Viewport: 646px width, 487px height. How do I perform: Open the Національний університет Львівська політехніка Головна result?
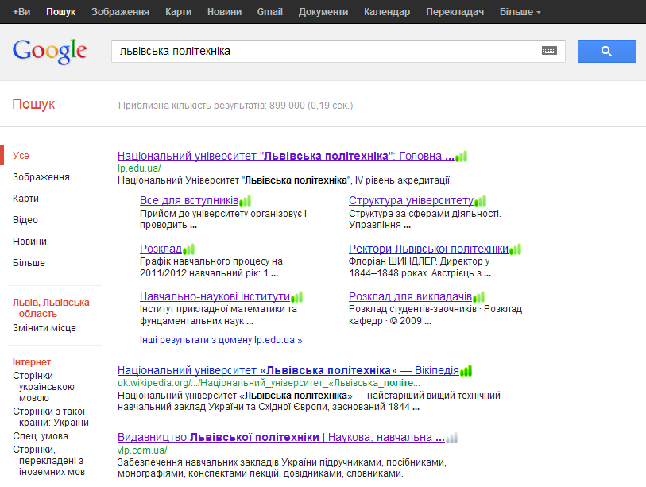pyautogui.click(x=286, y=157)
